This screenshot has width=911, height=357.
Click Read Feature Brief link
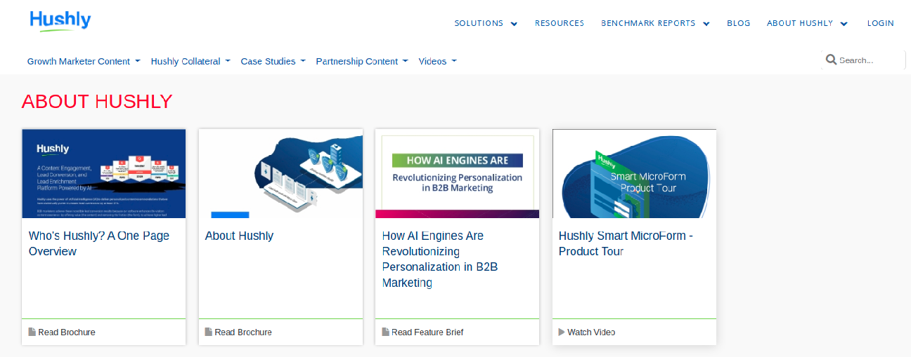[427, 332]
